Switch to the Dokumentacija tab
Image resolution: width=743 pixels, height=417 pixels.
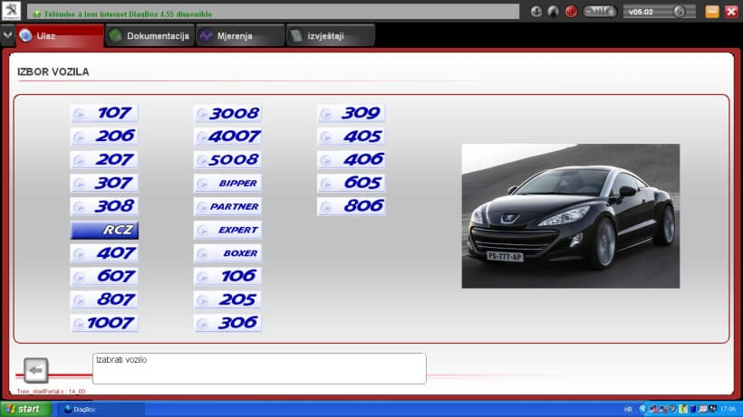click(x=150, y=36)
